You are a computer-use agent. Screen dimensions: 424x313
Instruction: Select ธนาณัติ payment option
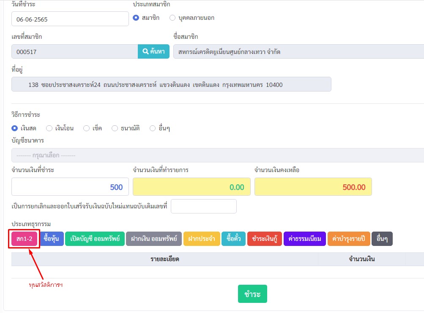[x=115, y=128]
